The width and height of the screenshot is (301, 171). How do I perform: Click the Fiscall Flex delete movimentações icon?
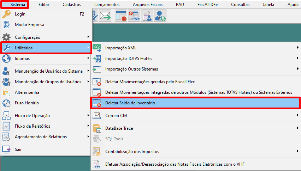coord(97,82)
